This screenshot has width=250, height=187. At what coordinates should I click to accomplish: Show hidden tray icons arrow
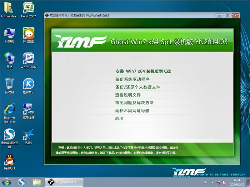(x=212, y=182)
